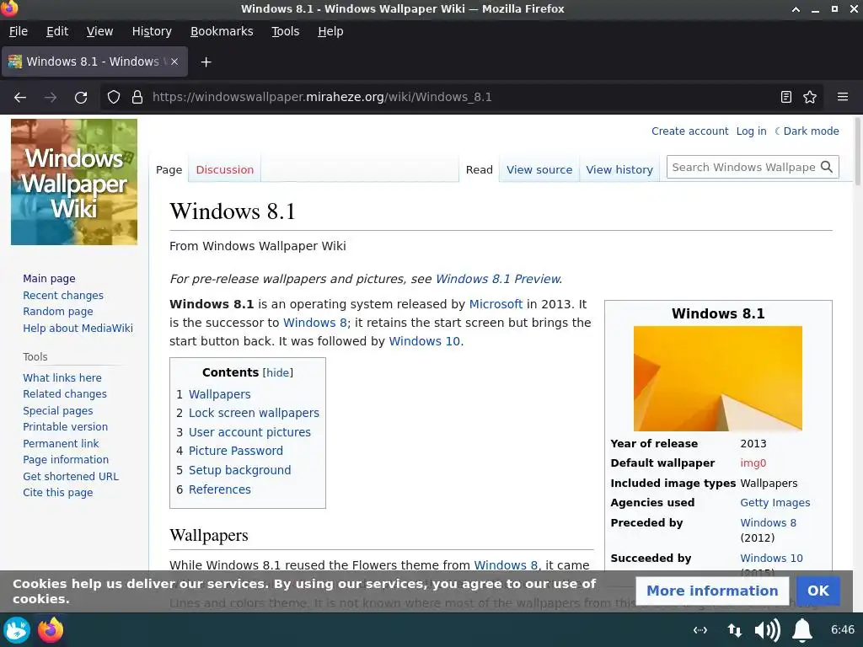Select the Read tab
This screenshot has height=647, width=863.
pyautogui.click(x=479, y=169)
